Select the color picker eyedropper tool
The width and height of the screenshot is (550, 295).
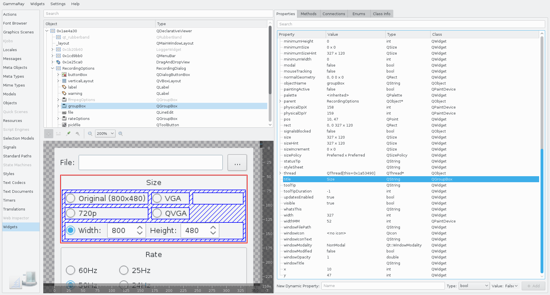pyautogui.click(x=68, y=134)
